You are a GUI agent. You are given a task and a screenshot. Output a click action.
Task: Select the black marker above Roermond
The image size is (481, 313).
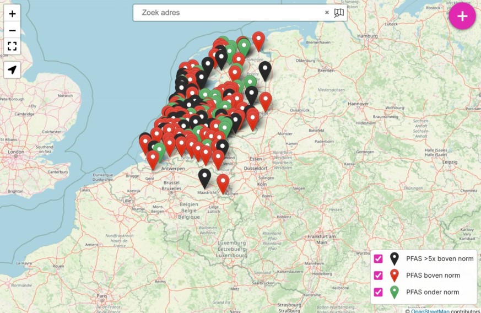point(222,147)
